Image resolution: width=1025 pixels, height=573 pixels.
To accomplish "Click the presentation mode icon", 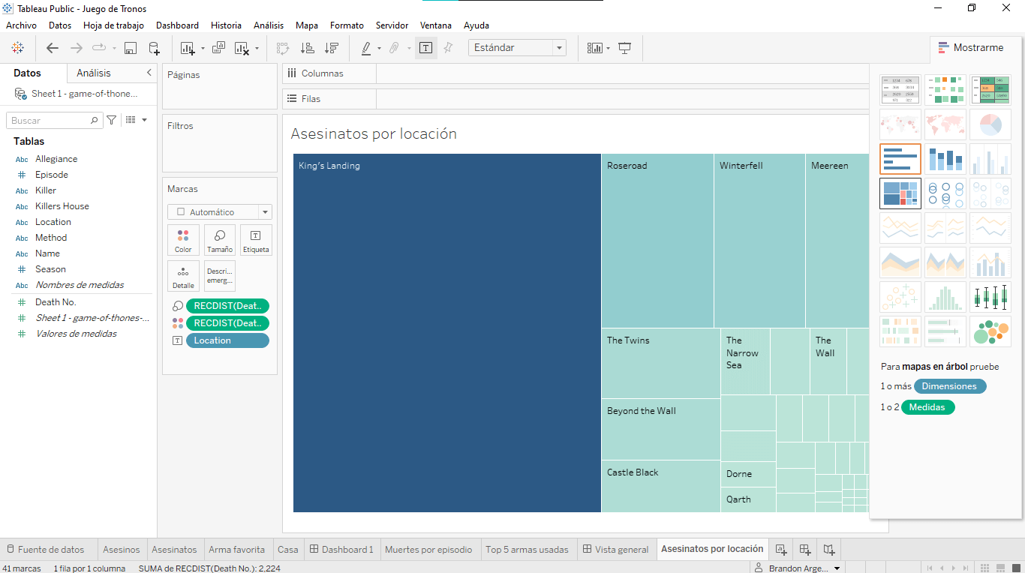I will [x=624, y=48].
